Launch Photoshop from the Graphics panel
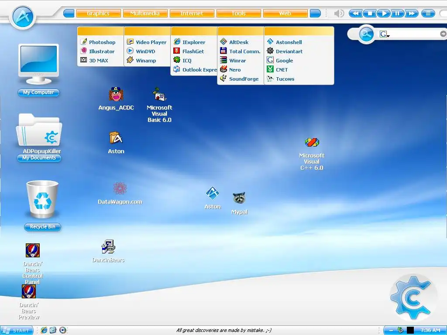 (98, 42)
